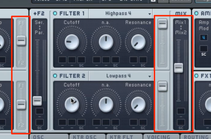Click the upper F1/F2 routing fader handle
211x139 pixels.
pos(21,41)
